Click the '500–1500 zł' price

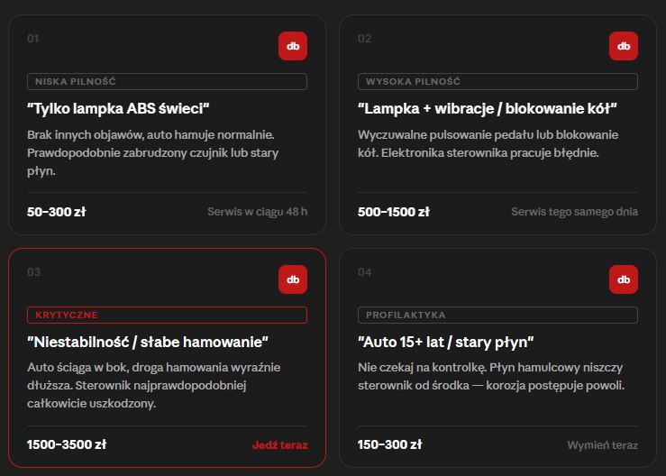(394, 212)
